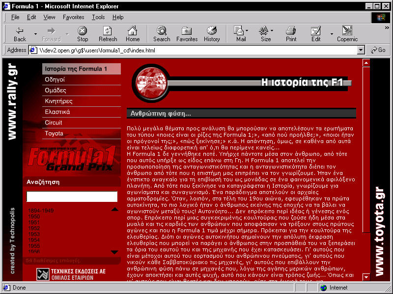
Task: Select year 1951 in list
Action: (x=34, y=222)
